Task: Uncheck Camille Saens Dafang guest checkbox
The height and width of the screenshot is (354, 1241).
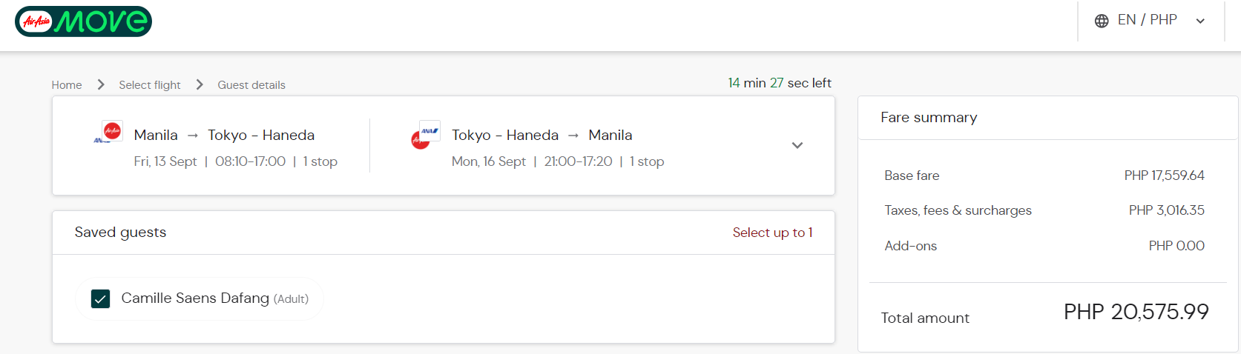Action: pos(100,298)
